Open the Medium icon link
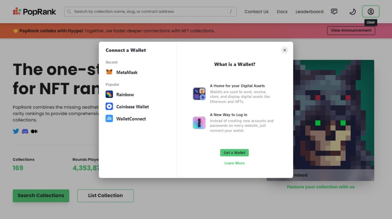The height and width of the screenshot is (219, 392). (34, 131)
